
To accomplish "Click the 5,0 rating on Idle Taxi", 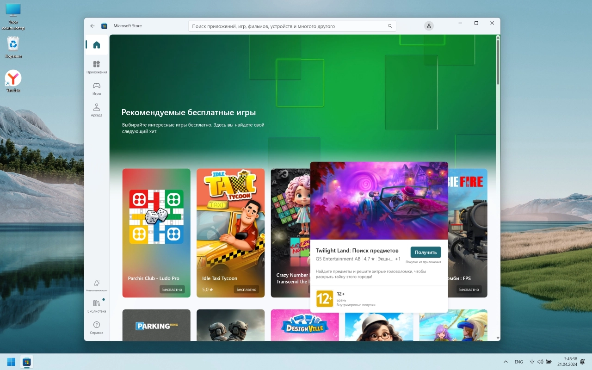I will [x=208, y=290].
